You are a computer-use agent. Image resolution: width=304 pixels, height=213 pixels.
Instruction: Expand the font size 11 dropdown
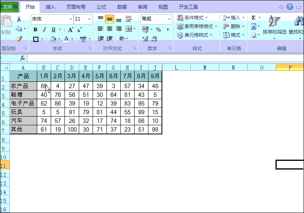click(x=89, y=19)
